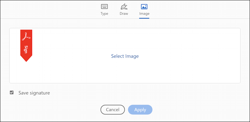Click the red Adobe Sign marker
The image size is (250, 122).
point(26,46)
